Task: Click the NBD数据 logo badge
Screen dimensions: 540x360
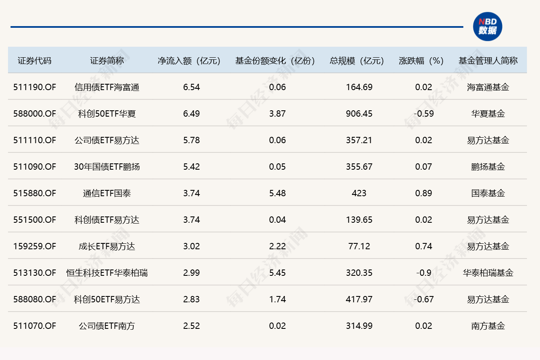Action: (488, 27)
